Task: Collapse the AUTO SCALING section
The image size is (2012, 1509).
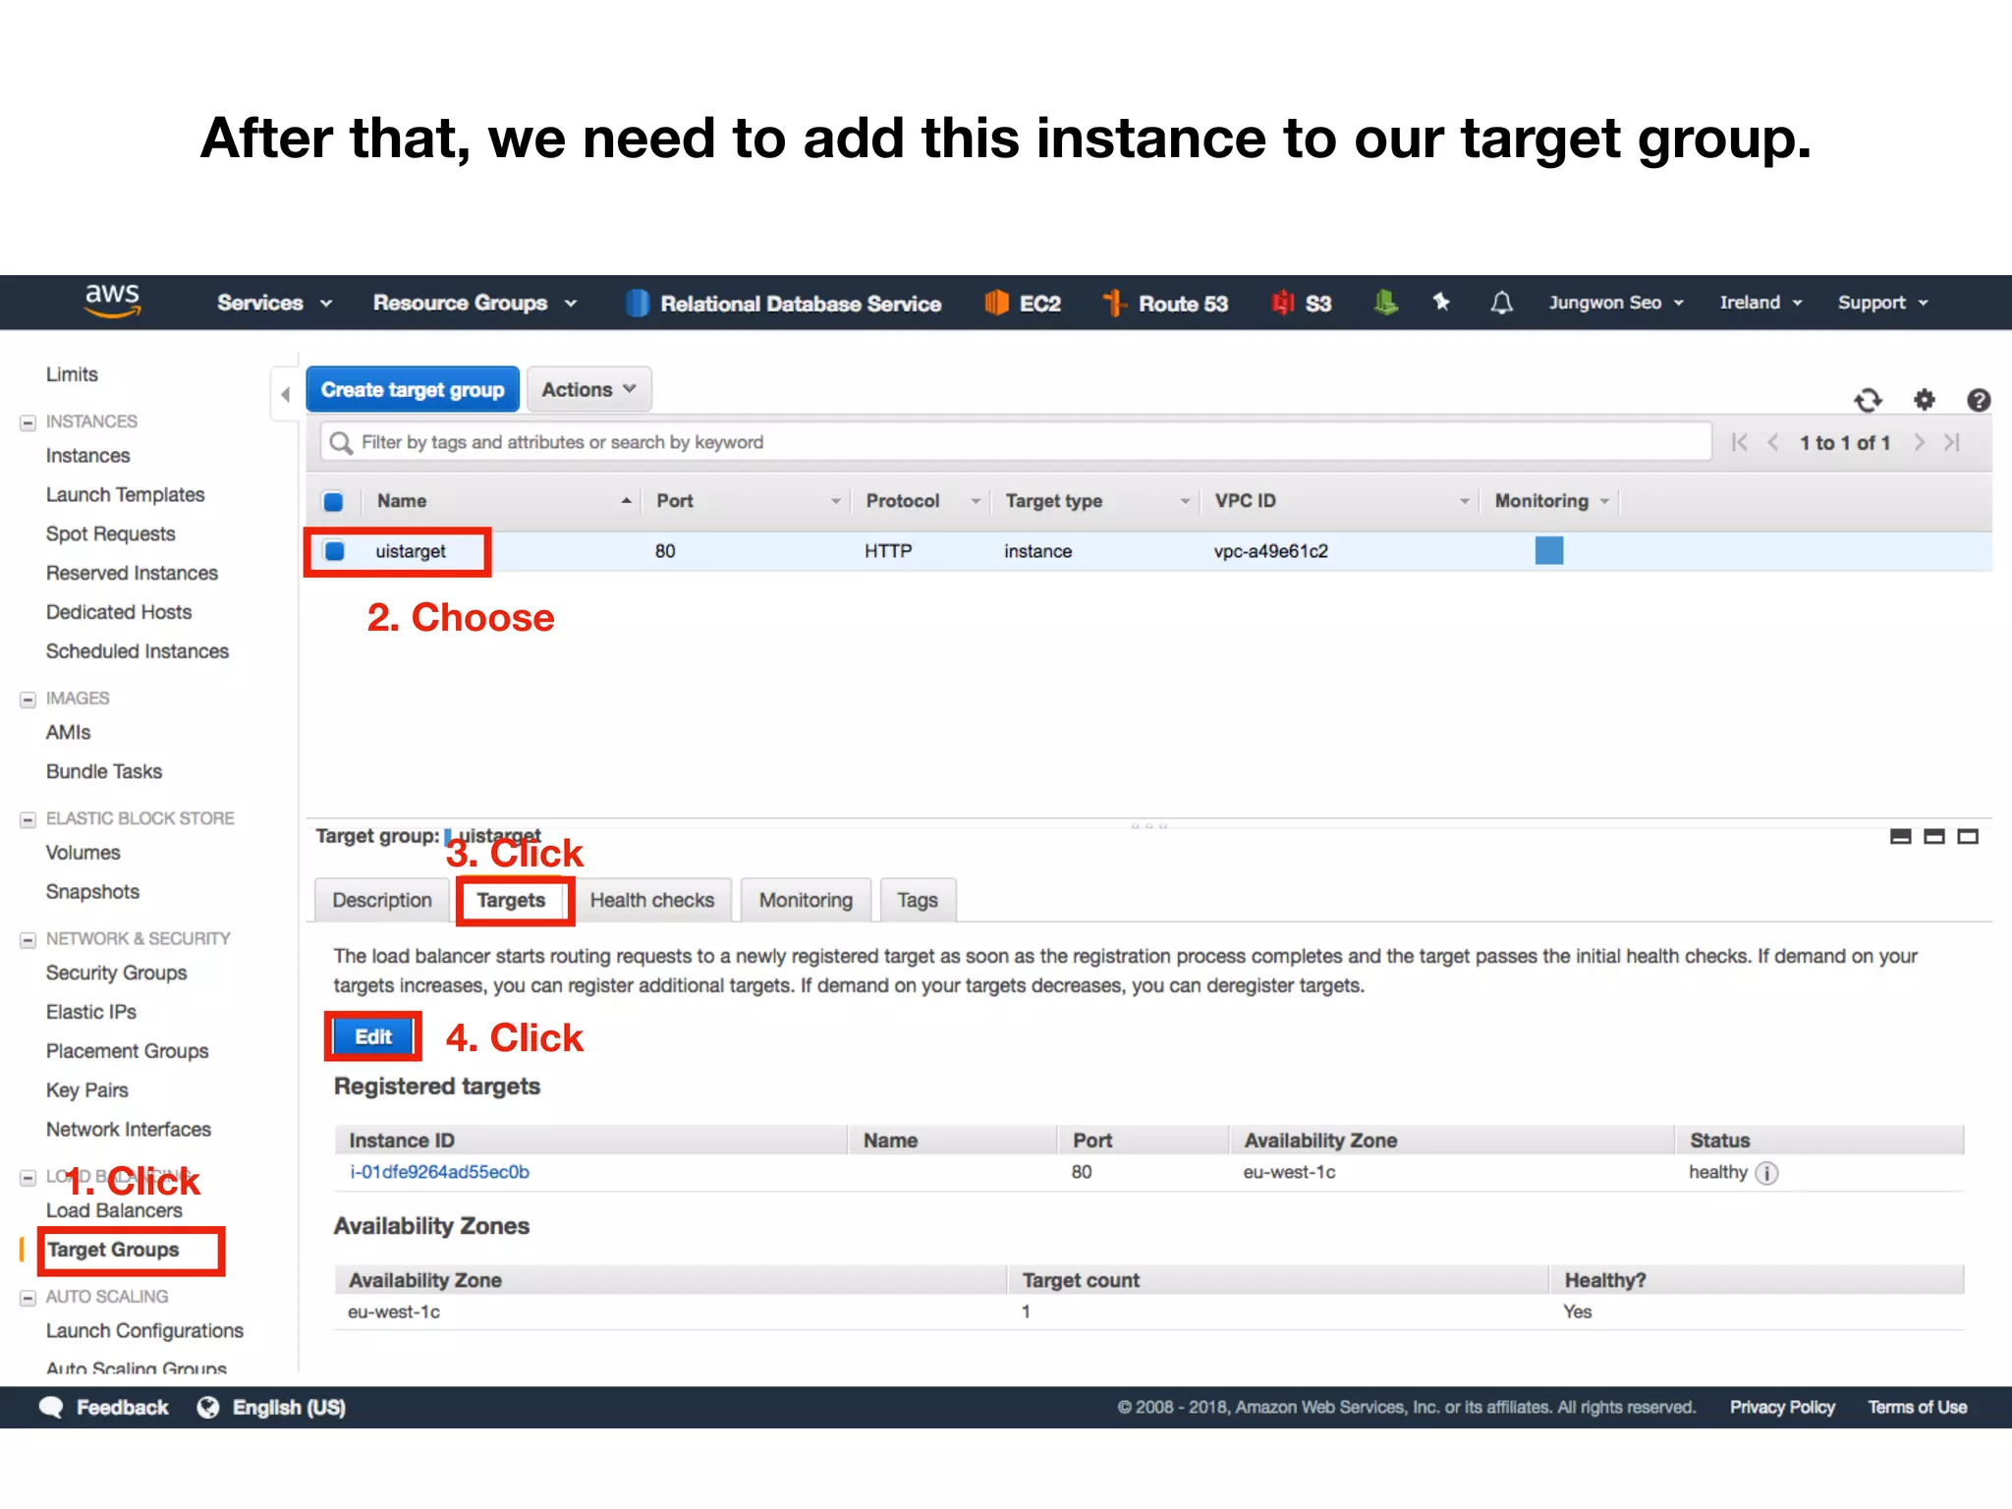Action: [x=28, y=1299]
